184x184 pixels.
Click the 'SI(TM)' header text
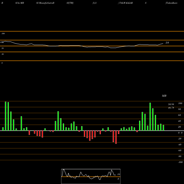(x=70, y=3)
